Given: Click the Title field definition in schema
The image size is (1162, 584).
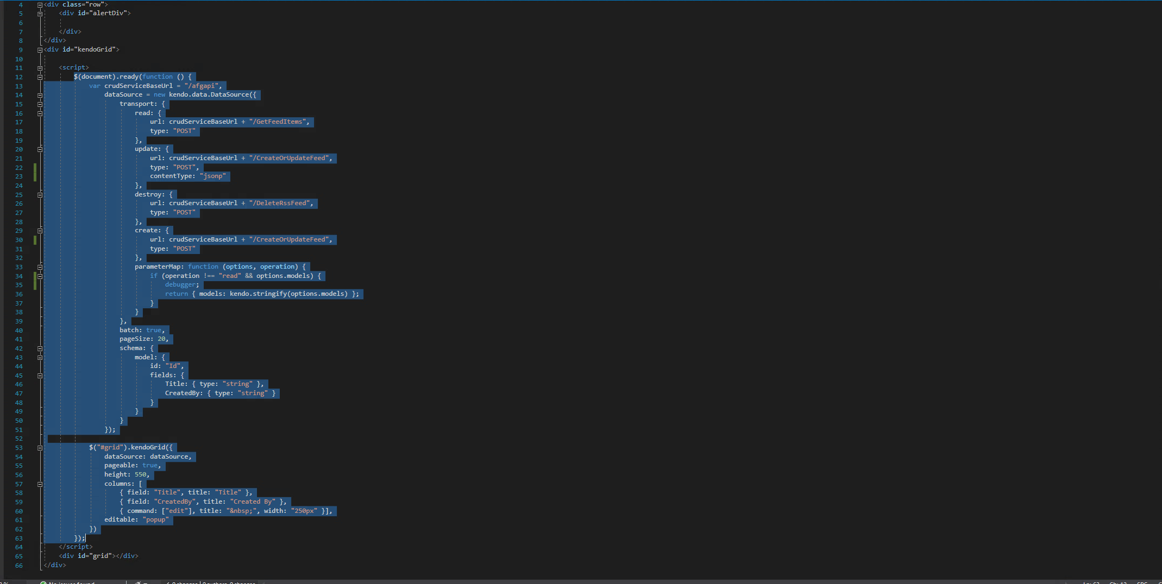Looking at the screenshot, I should click(214, 384).
